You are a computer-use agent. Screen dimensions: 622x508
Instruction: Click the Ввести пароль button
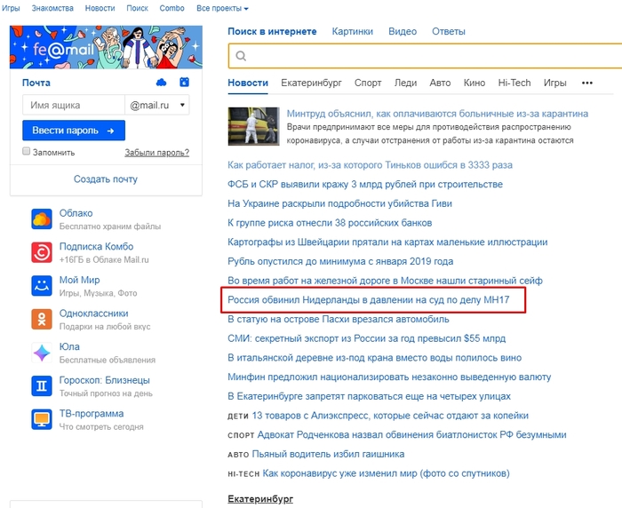[x=74, y=131]
